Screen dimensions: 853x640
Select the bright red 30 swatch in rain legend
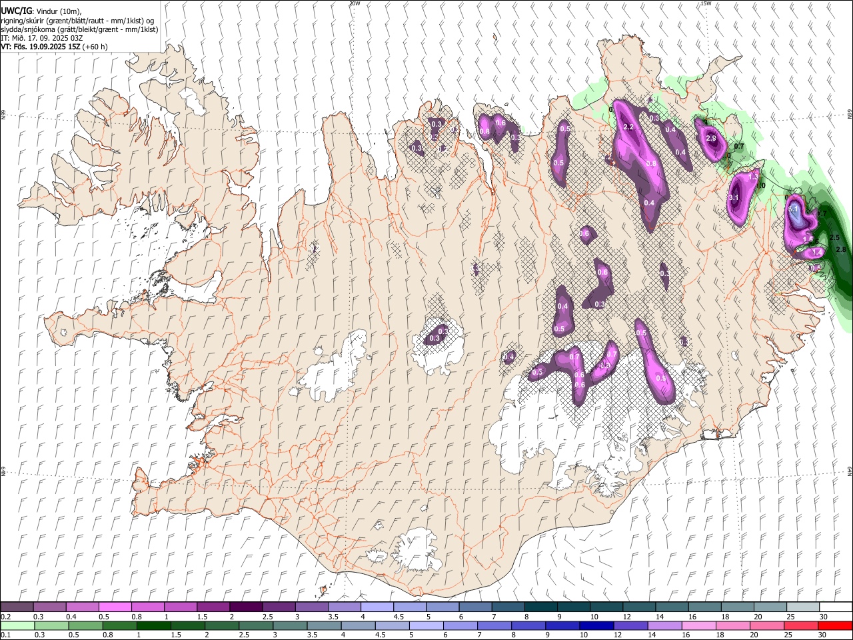tap(835, 625)
